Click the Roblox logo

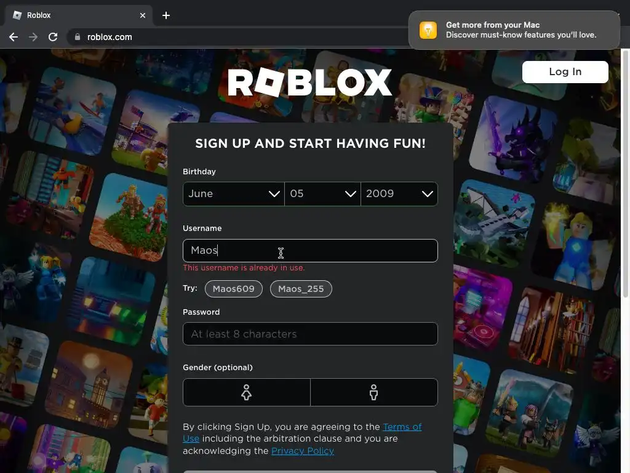[310, 83]
